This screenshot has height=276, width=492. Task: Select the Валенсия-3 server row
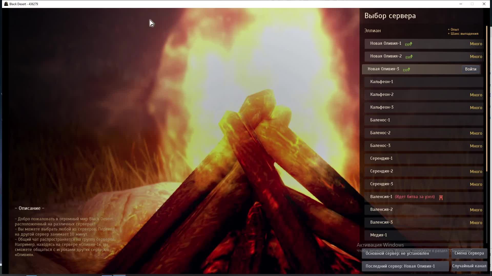point(424,223)
